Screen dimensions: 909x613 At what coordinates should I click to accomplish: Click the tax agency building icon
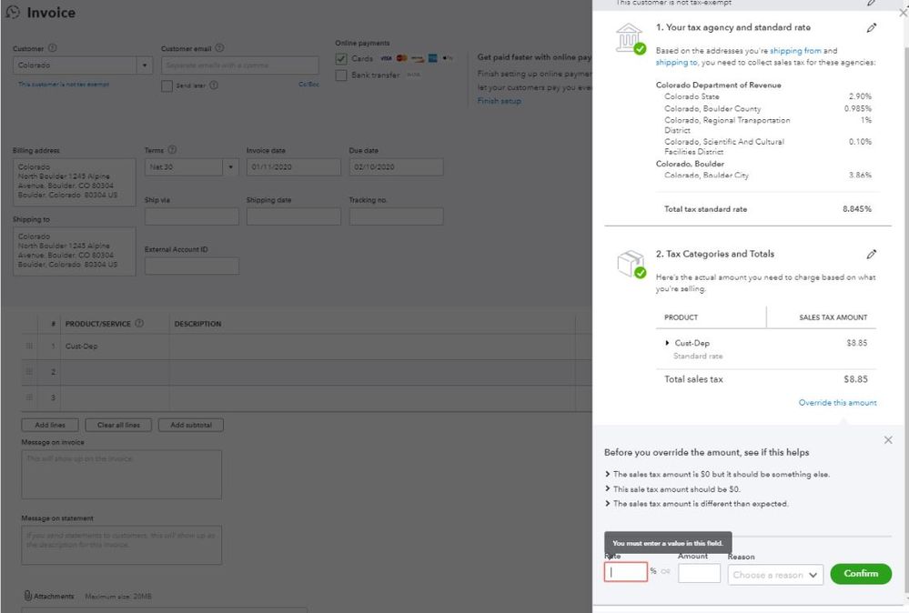[x=631, y=38]
